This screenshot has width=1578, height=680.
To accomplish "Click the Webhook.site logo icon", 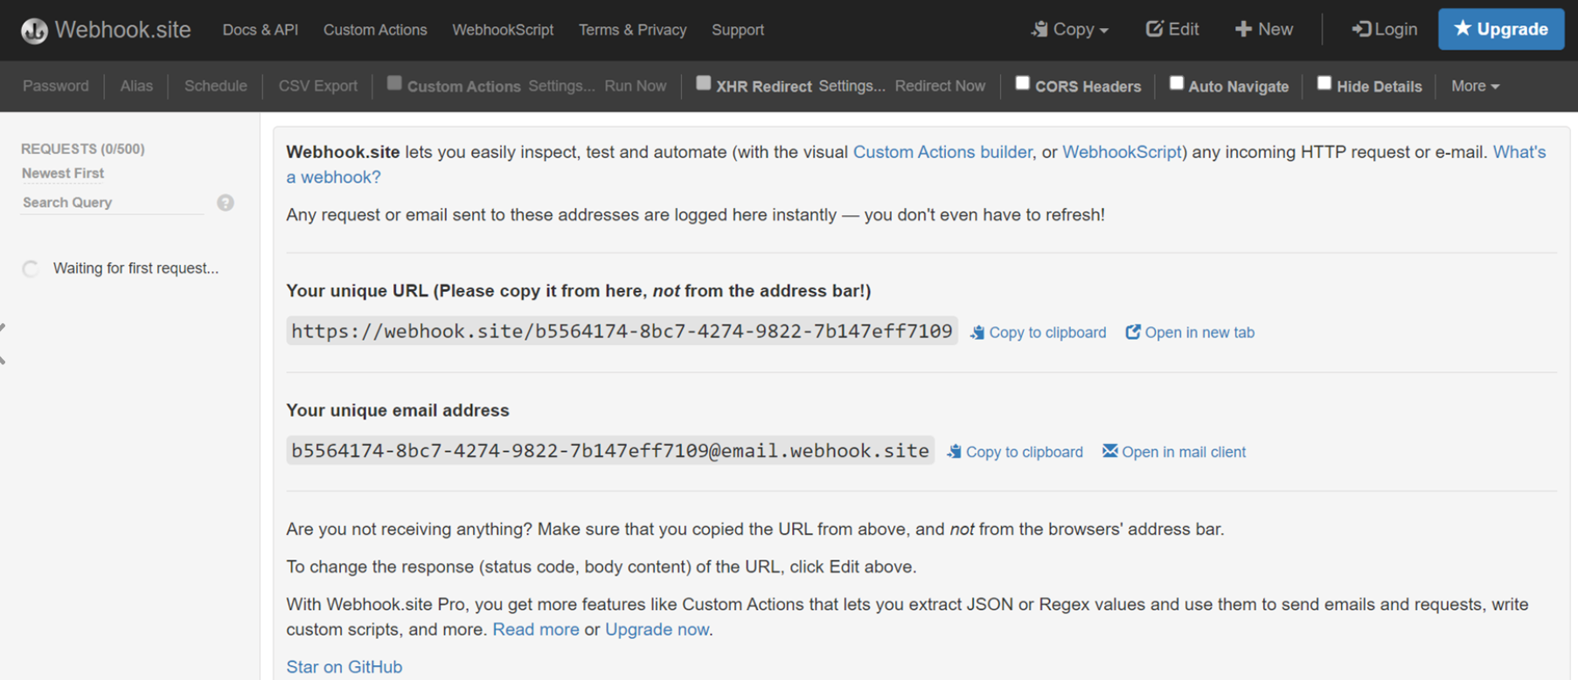I will coord(34,31).
